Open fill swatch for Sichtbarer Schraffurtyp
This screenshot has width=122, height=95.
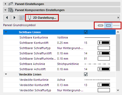[x=104, y=48]
